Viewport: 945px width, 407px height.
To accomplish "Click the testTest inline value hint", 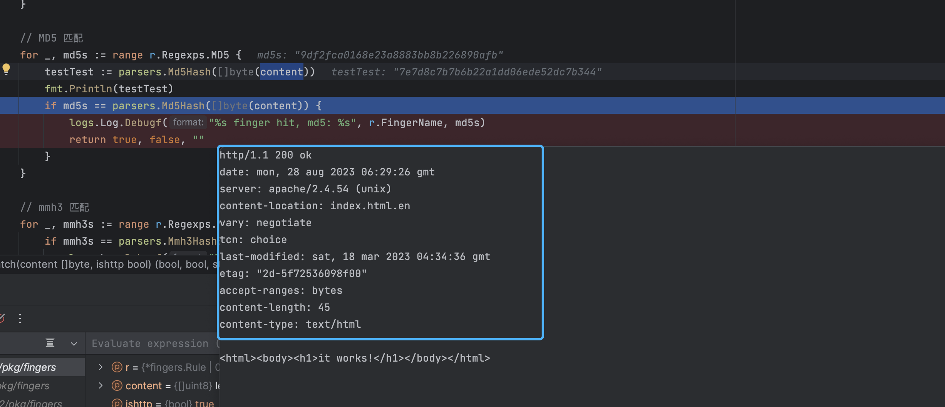I will (x=466, y=72).
